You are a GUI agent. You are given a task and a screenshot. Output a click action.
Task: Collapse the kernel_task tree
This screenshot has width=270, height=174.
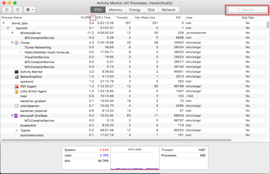(4, 23)
